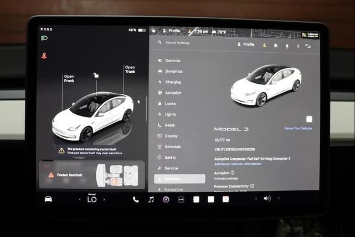This screenshot has height=237, width=355.
Task: Open the Service settings menu
Action: [168, 168]
